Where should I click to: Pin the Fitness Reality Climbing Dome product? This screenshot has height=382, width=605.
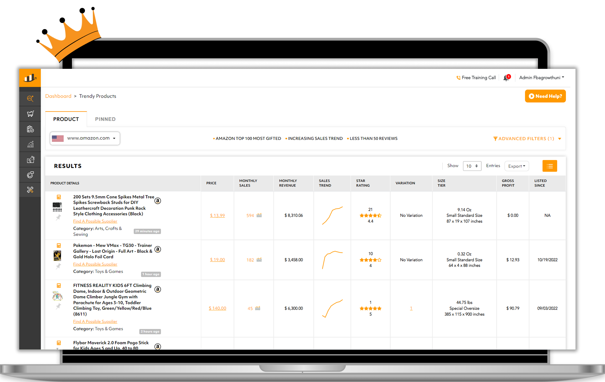(x=58, y=306)
